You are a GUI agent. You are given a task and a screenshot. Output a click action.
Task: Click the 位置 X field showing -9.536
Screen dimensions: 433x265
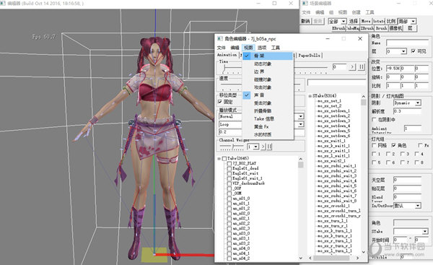(x=393, y=69)
